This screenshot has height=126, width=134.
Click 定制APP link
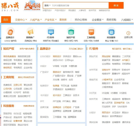coord(106,70)
